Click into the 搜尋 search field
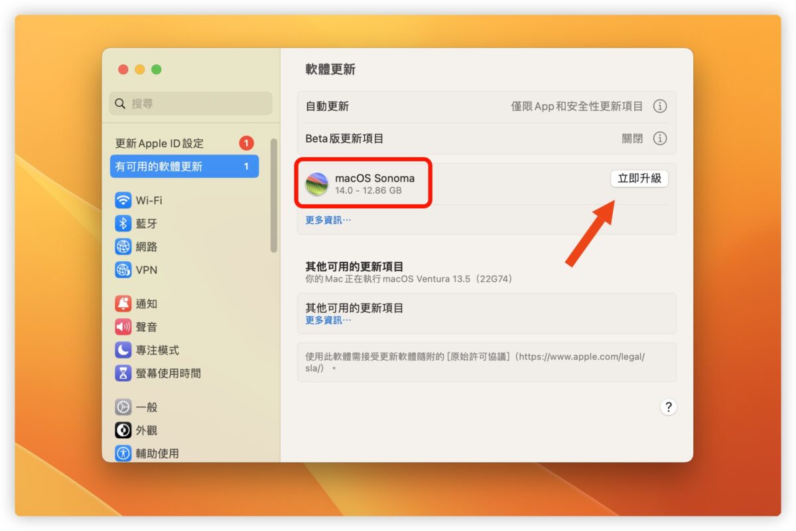 point(190,103)
